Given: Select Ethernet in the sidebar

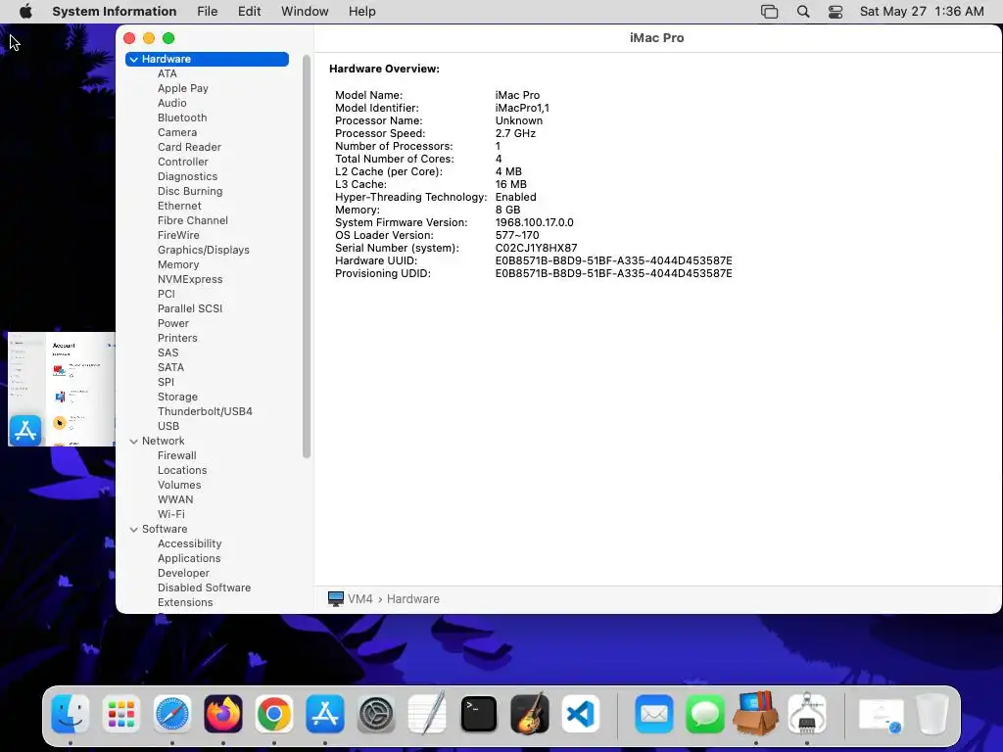Looking at the screenshot, I should 179,206.
